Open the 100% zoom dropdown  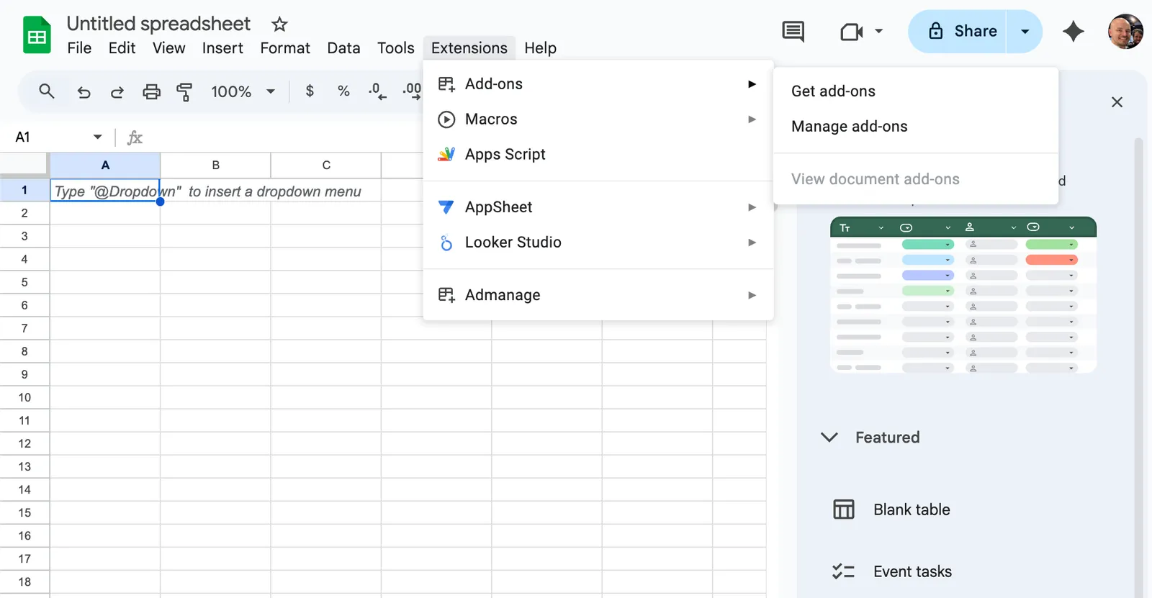point(243,91)
